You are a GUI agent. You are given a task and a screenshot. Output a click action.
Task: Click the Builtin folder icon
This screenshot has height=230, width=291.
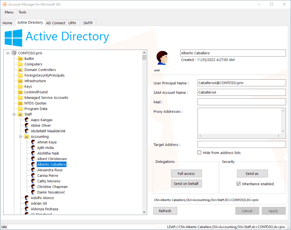20,59
